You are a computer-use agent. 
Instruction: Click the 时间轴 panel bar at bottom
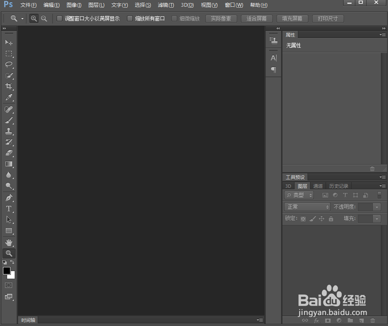click(x=28, y=320)
